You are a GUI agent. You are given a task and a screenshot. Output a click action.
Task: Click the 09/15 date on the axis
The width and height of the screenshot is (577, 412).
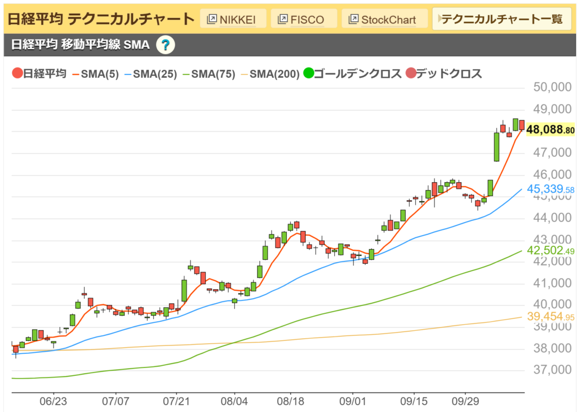(414, 402)
